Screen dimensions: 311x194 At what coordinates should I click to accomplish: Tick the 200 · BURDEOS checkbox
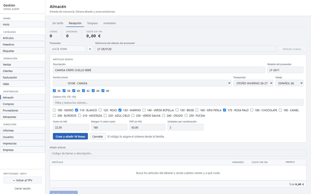pyautogui.click(x=54, y=116)
